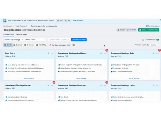Click search icon on Snowboard Bindings Burton card
Image resolution: width=161 pixels, height=120 pixels.
pyautogui.click(x=48, y=85)
